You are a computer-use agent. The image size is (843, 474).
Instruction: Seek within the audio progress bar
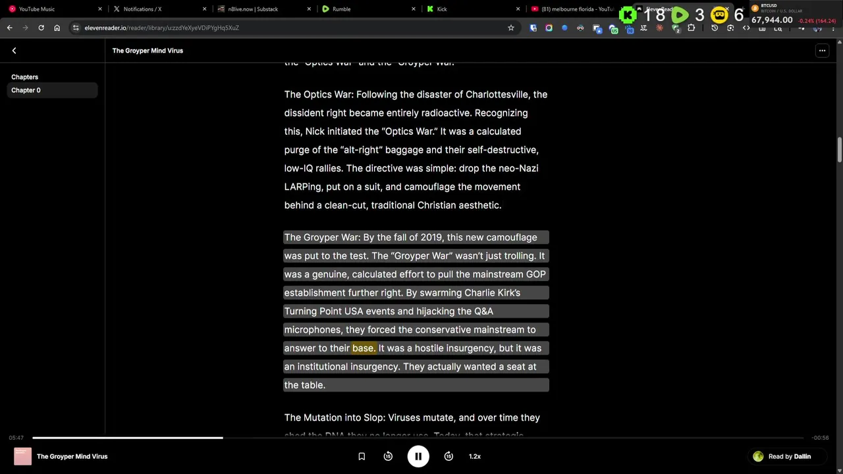418,437
